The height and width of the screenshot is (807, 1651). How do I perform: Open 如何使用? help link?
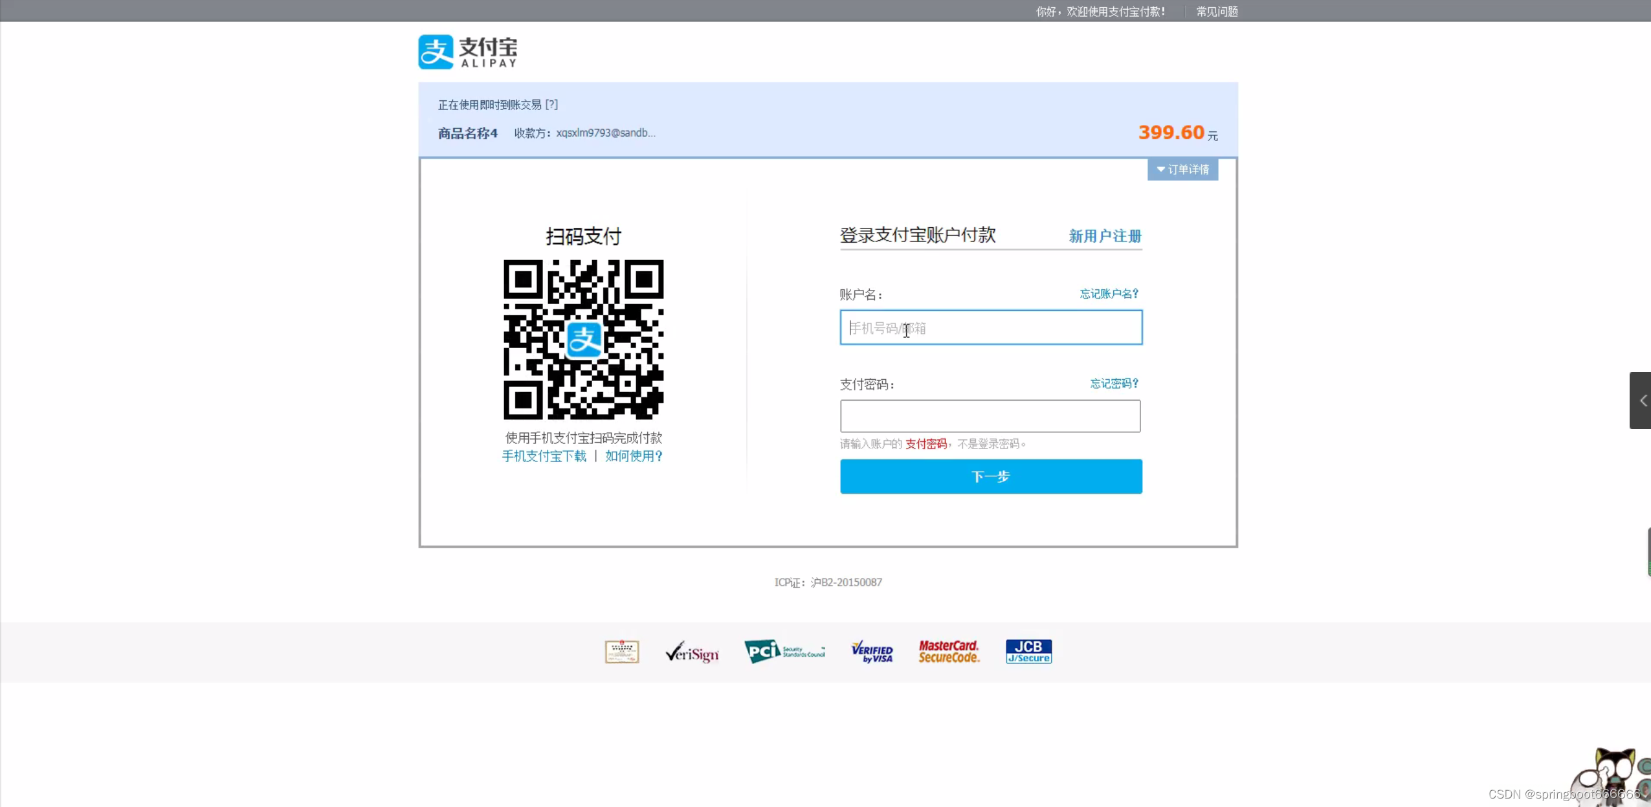tap(634, 456)
